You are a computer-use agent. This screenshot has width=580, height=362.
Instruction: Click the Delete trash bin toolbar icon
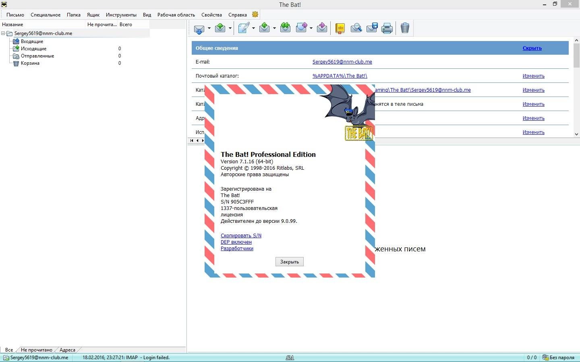pos(405,28)
